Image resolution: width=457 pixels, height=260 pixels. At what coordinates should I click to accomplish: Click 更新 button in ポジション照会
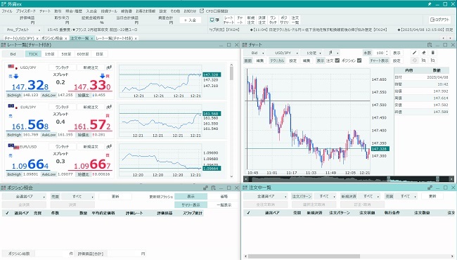(x=115, y=197)
